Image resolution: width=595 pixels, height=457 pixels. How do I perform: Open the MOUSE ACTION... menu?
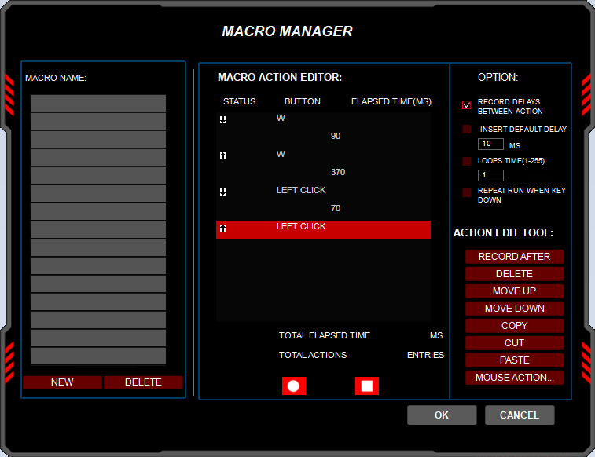[x=514, y=378]
